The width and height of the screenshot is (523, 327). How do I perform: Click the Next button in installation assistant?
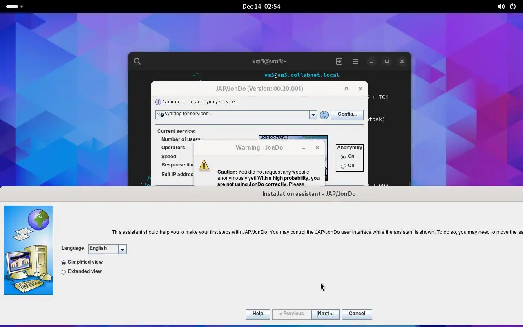point(325,314)
